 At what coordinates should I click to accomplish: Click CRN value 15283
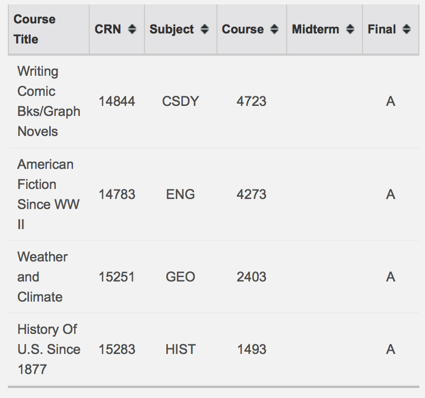[x=117, y=350]
